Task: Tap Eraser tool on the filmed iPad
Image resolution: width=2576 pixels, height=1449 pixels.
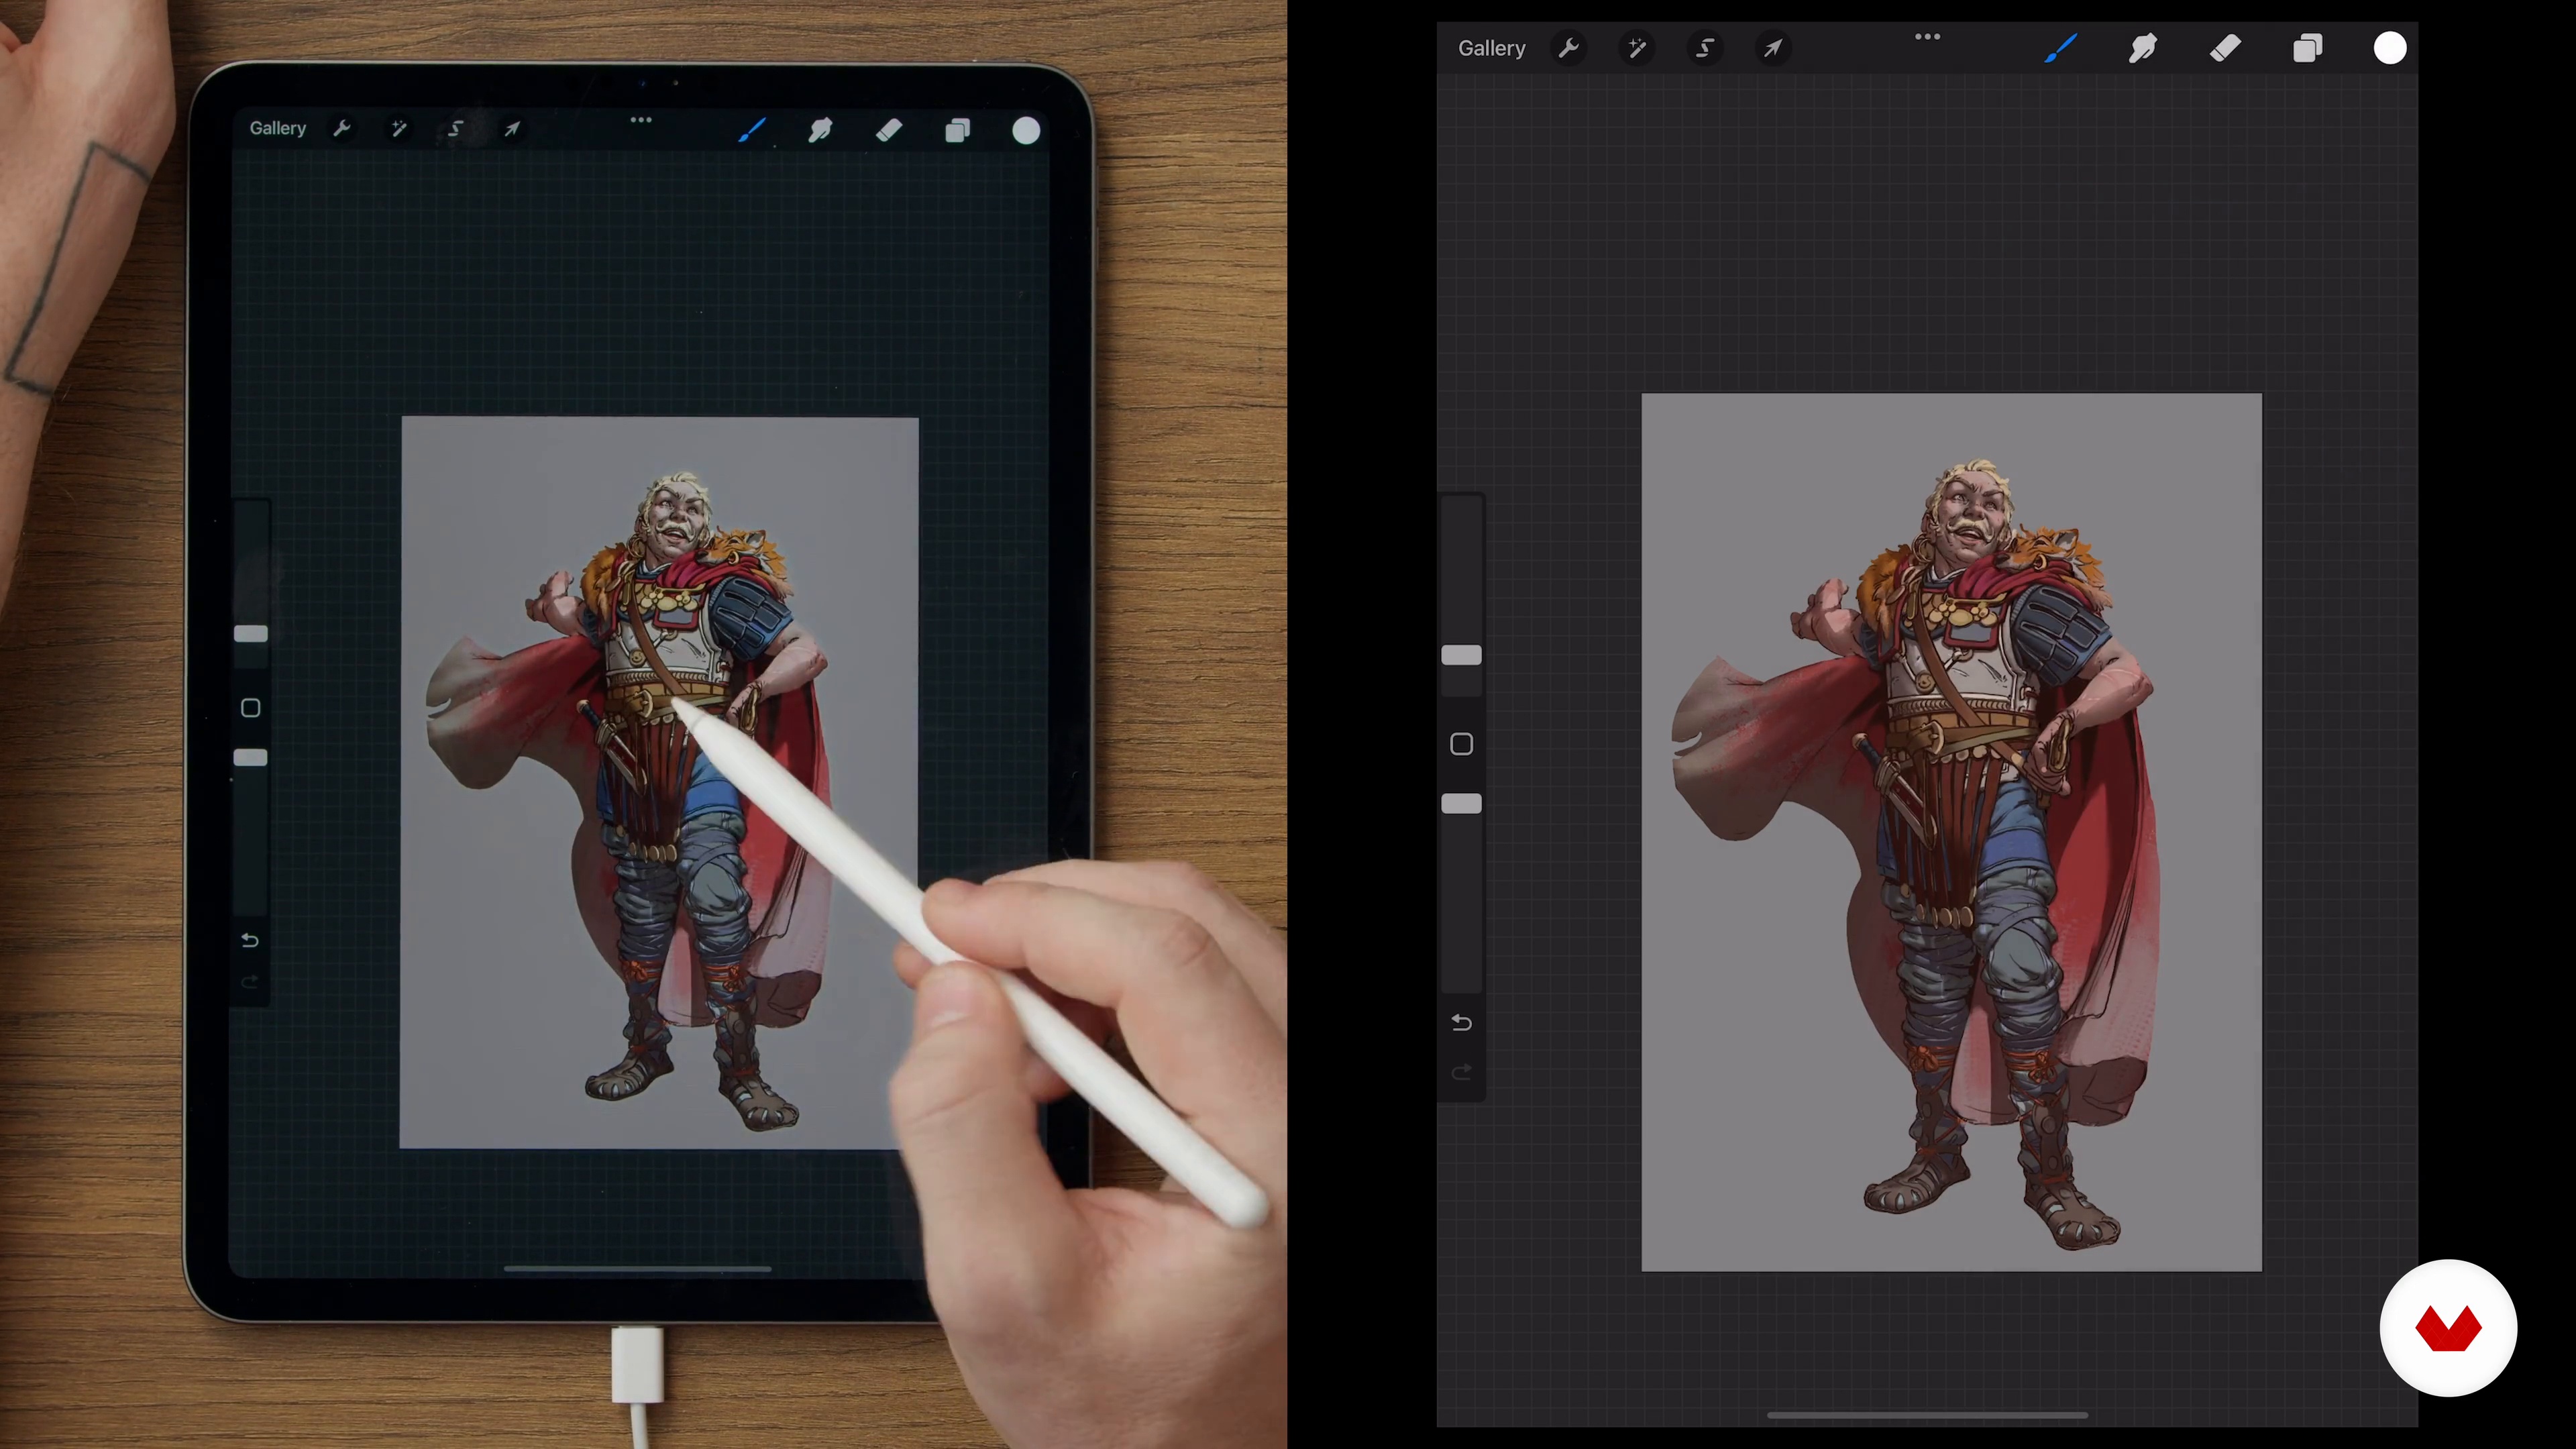Action: click(x=888, y=130)
